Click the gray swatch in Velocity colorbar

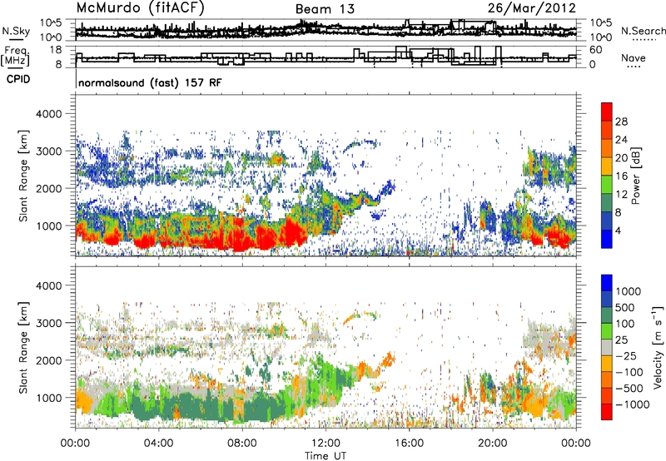pos(607,347)
